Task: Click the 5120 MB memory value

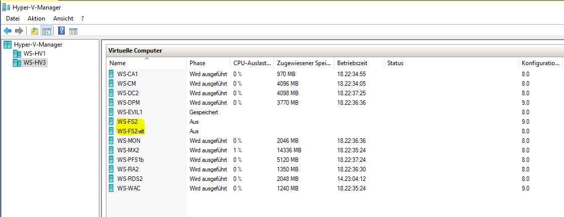Action: [x=288, y=159]
